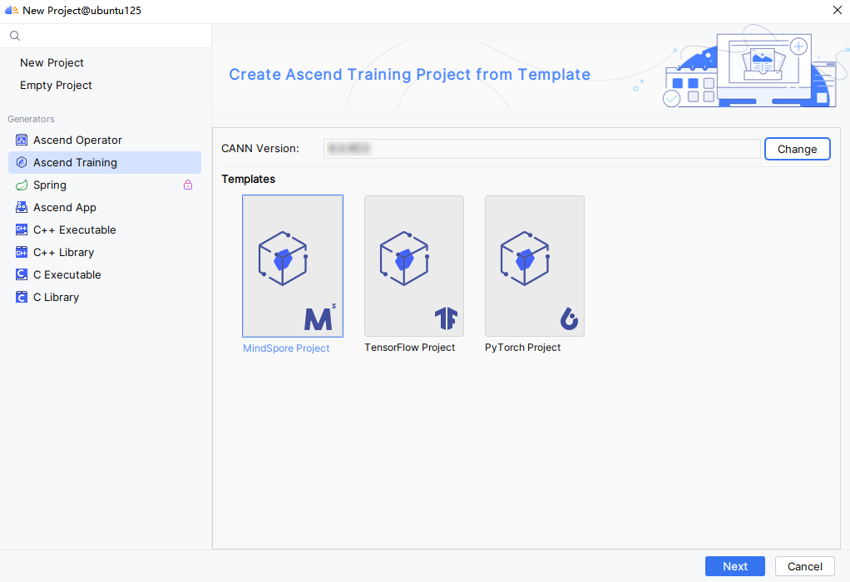The width and height of the screenshot is (850, 582).
Task: Select the Ascend Training generator icon
Action: (22, 163)
